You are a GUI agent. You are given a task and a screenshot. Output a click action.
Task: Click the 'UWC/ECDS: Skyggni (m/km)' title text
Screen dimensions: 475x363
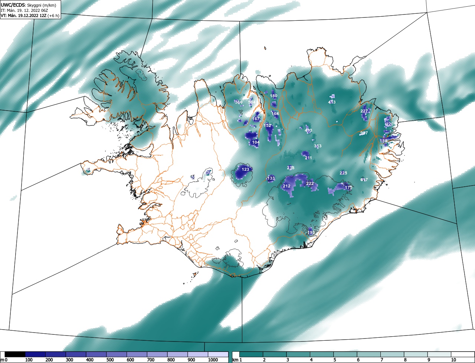pyautogui.click(x=28, y=5)
